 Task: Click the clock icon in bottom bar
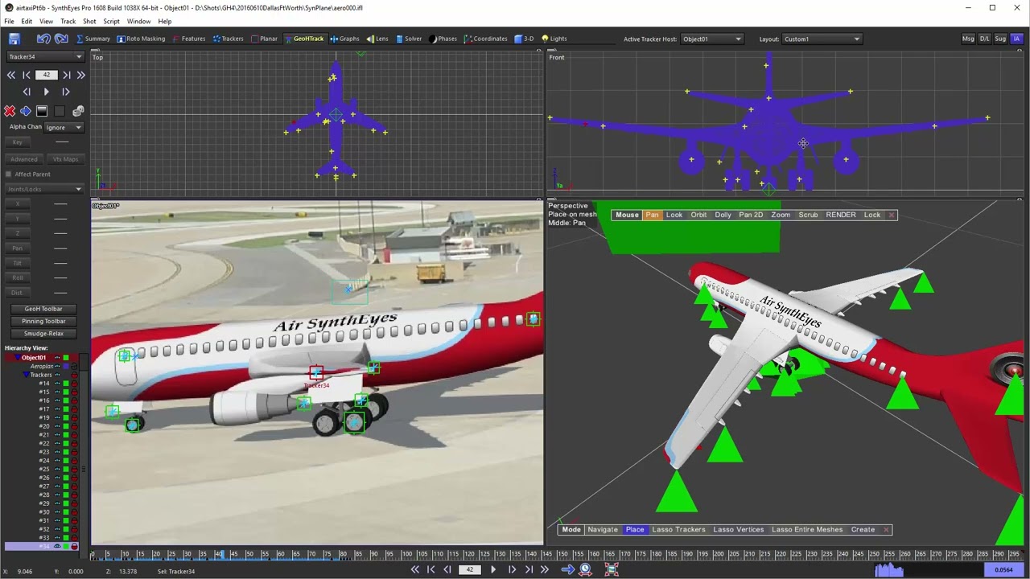[x=586, y=570]
